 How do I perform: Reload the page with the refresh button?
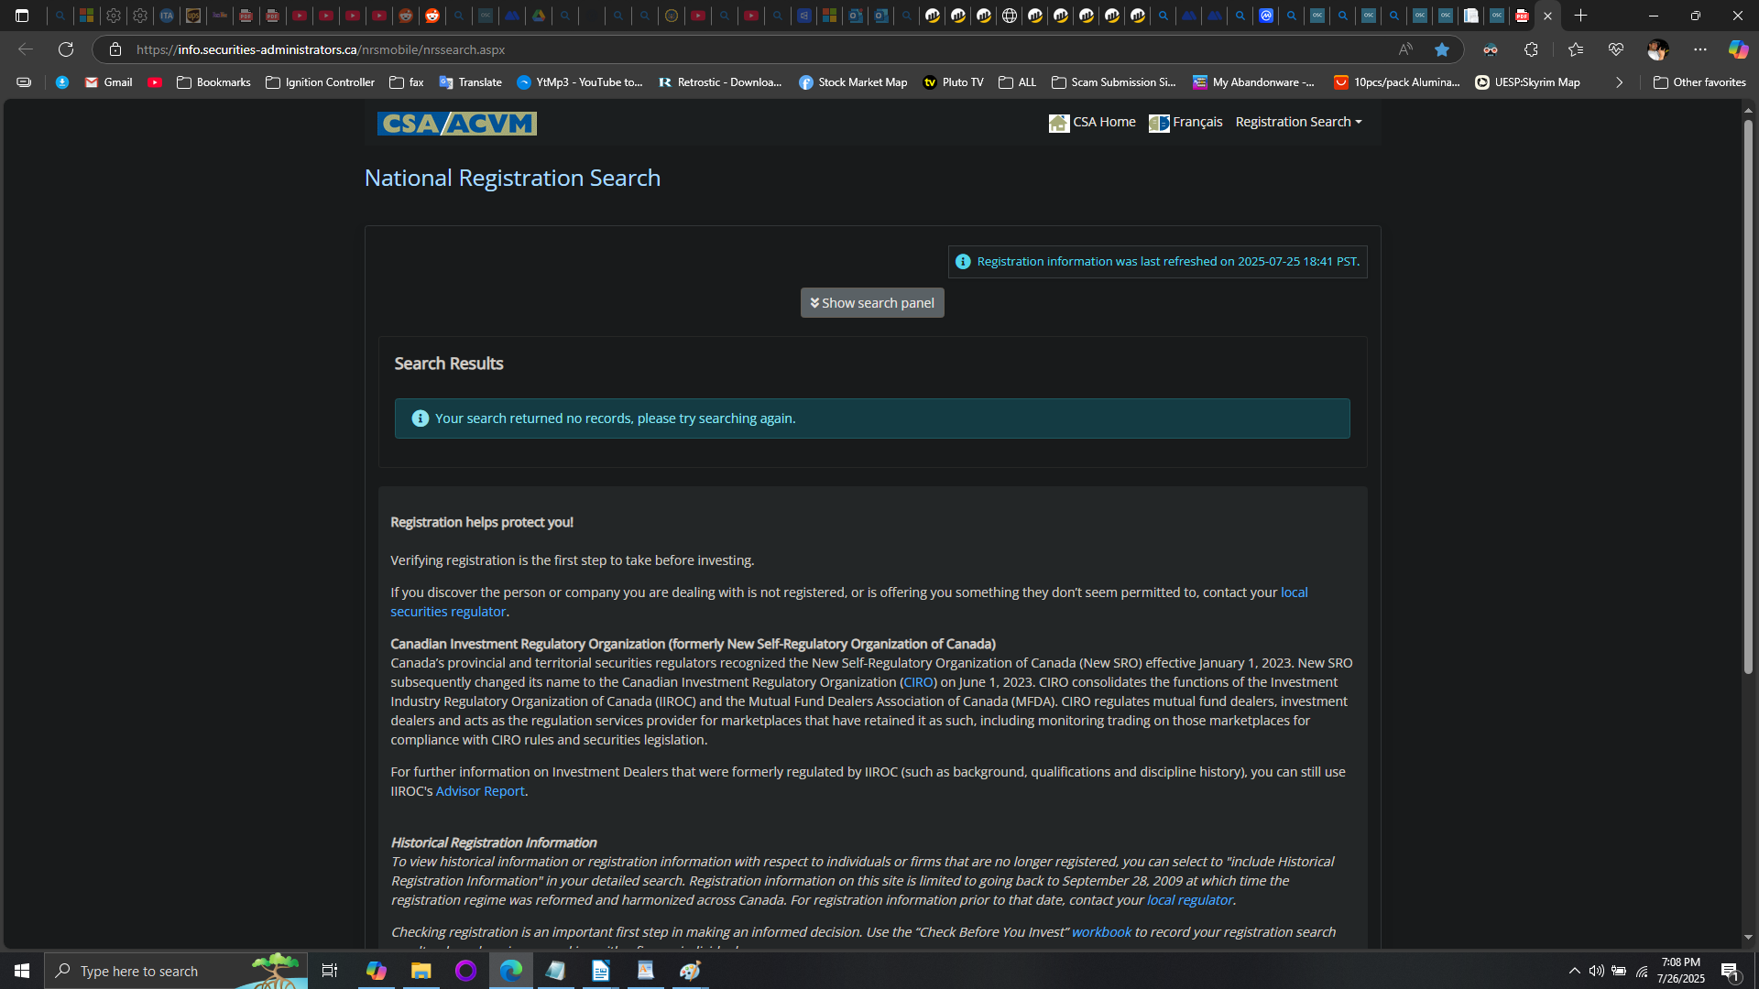(x=66, y=49)
